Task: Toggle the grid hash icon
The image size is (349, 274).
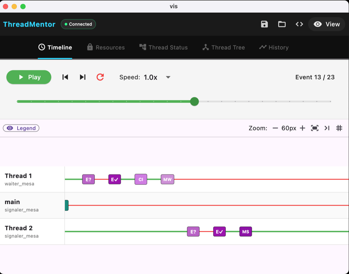Action: click(x=339, y=128)
